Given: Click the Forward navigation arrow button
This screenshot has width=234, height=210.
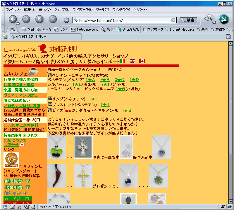Looking at the screenshot, I should [26, 19].
